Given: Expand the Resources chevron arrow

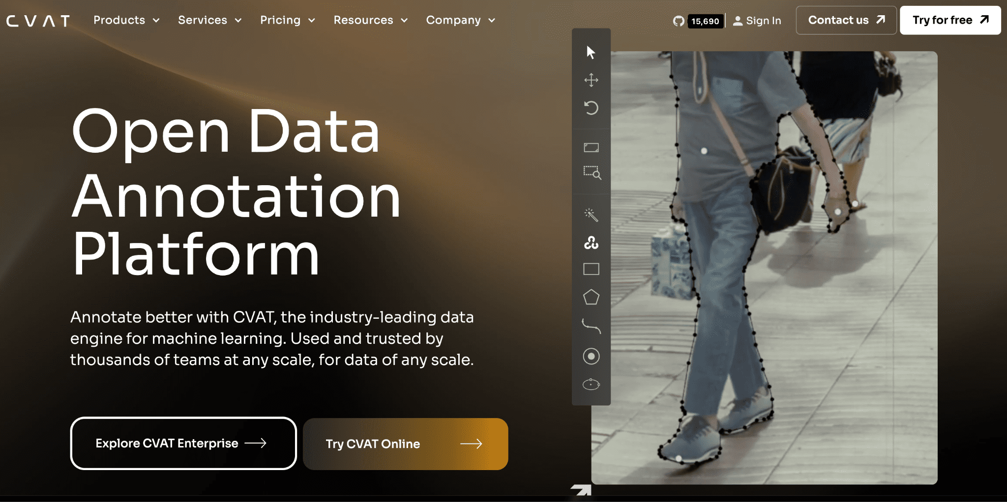Looking at the screenshot, I should [x=404, y=21].
